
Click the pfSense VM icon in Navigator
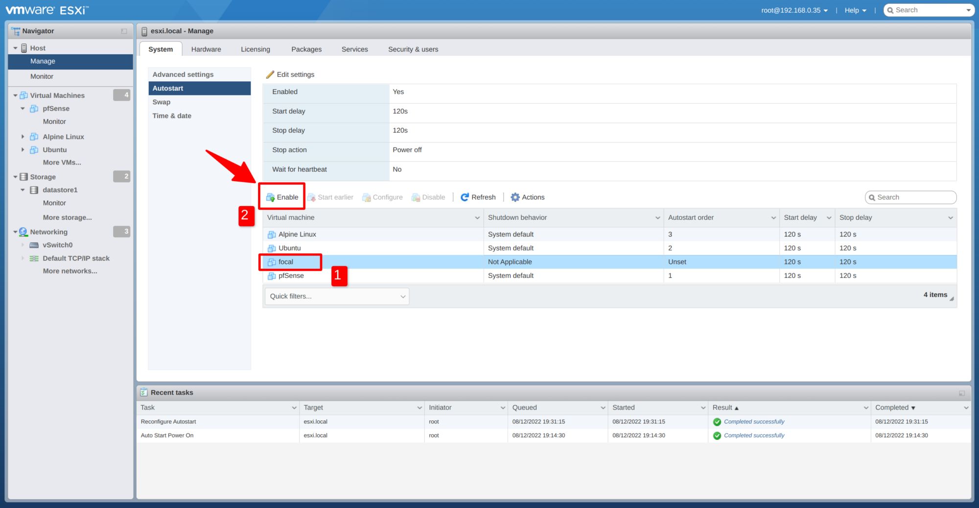coord(34,109)
